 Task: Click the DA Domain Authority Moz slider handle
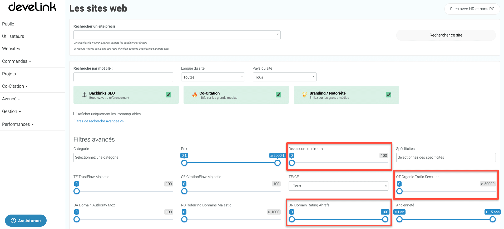tap(77, 219)
